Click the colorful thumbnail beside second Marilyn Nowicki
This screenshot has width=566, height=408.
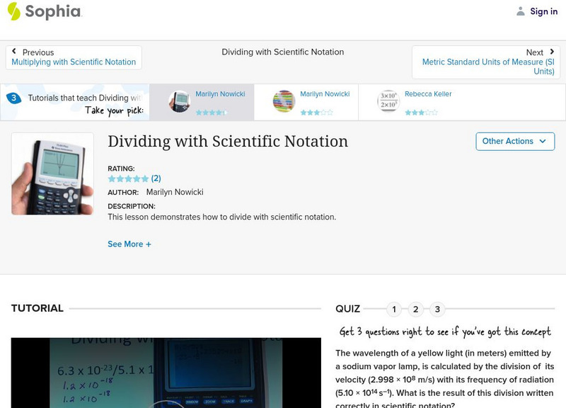(283, 99)
